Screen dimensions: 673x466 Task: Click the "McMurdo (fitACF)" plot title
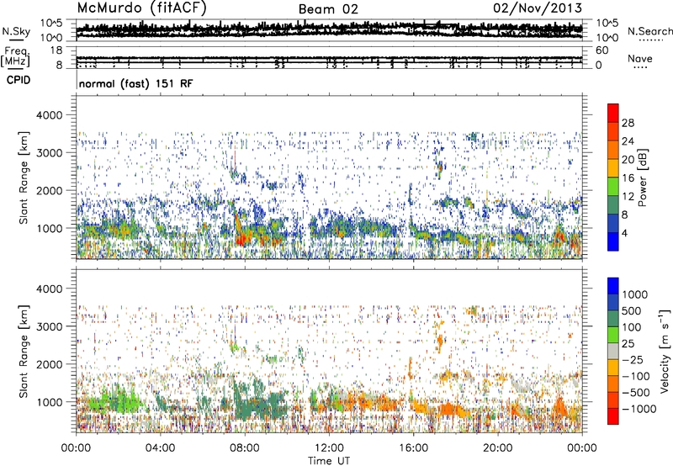141,8
